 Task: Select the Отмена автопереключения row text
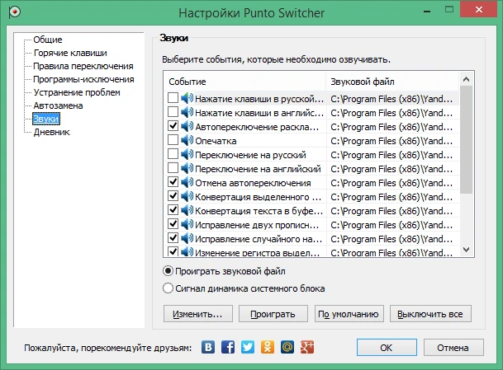pyautogui.click(x=253, y=183)
